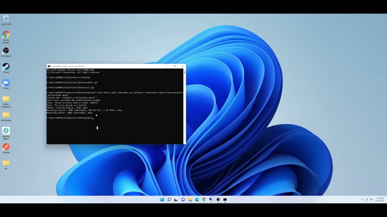The height and width of the screenshot is (217, 387).
Task: Click the current prompt line in terminal
Action: [x=70, y=118]
